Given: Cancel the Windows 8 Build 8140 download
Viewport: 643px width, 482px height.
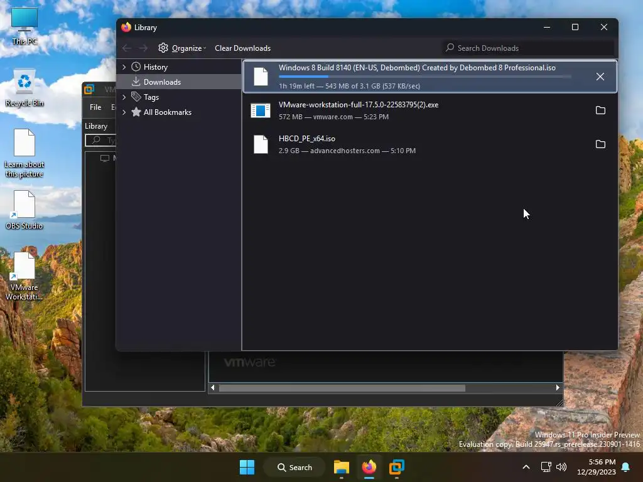Looking at the screenshot, I should point(600,77).
